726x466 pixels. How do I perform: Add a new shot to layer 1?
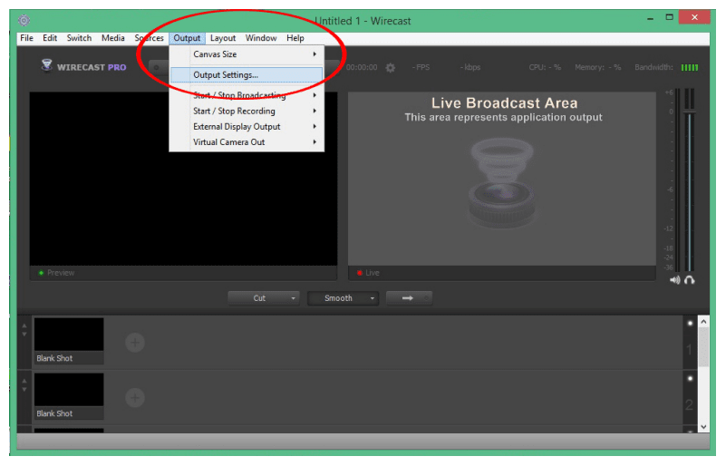tap(135, 343)
